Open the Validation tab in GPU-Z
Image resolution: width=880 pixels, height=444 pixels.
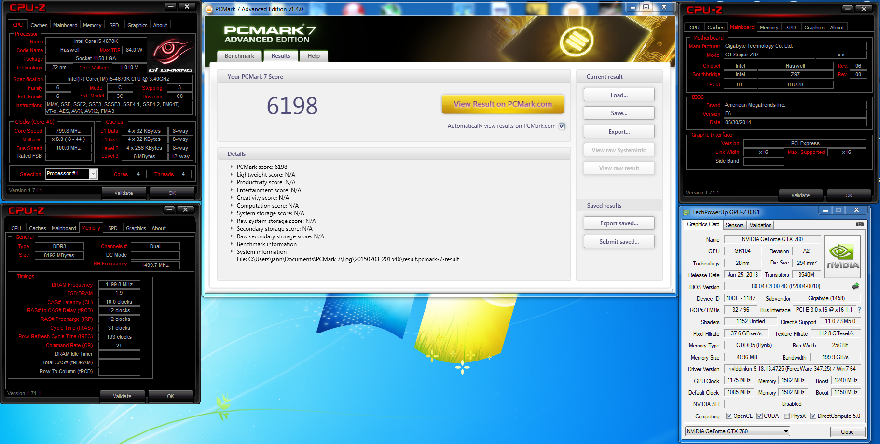tap(760, 225)
